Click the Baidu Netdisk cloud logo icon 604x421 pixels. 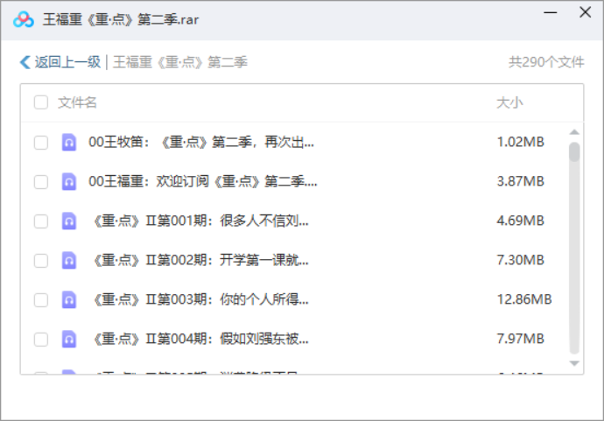(x=23, y=19)
